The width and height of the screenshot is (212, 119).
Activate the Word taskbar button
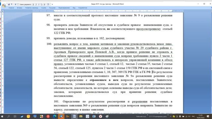[x=74, y=116]
